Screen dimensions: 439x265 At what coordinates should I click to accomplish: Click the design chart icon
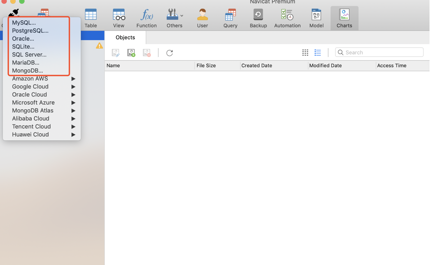pos(116,53)
